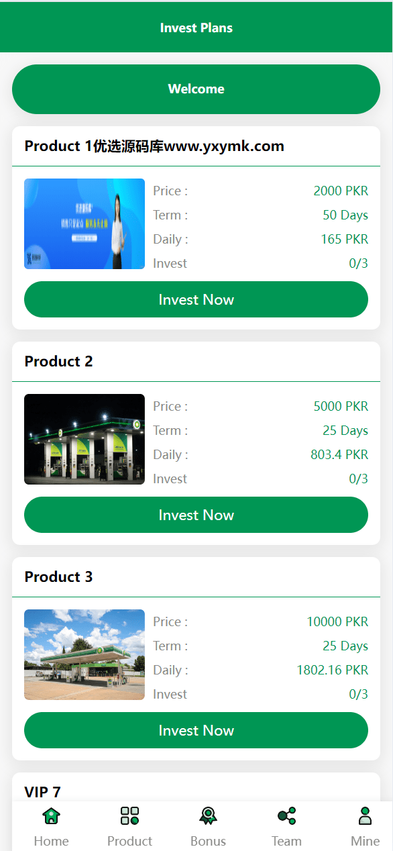Tap the Bonus ribbon badge icon
Viewport: 393px width, 851px height.
208,816
